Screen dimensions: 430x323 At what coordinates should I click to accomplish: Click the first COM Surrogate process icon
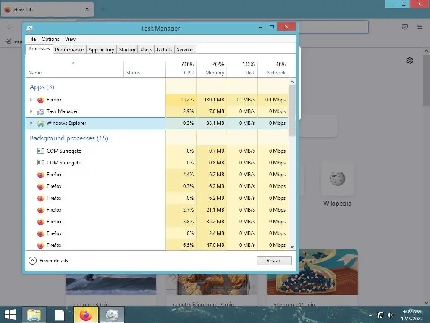pyautogui.click(x=41, y=151)
